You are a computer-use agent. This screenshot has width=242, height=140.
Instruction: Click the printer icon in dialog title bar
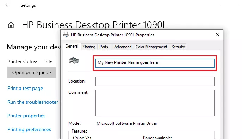click(66, 35)
